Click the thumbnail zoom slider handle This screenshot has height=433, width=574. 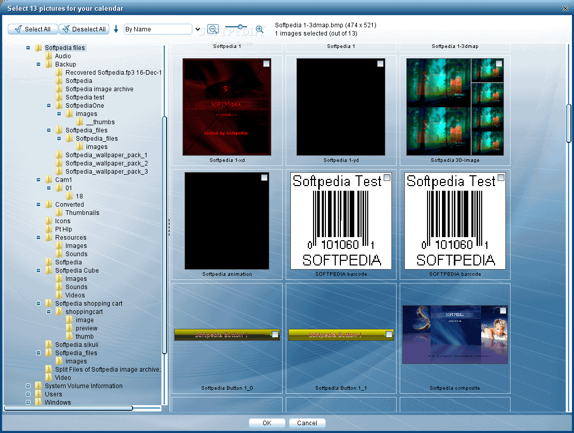coord(240,27)
